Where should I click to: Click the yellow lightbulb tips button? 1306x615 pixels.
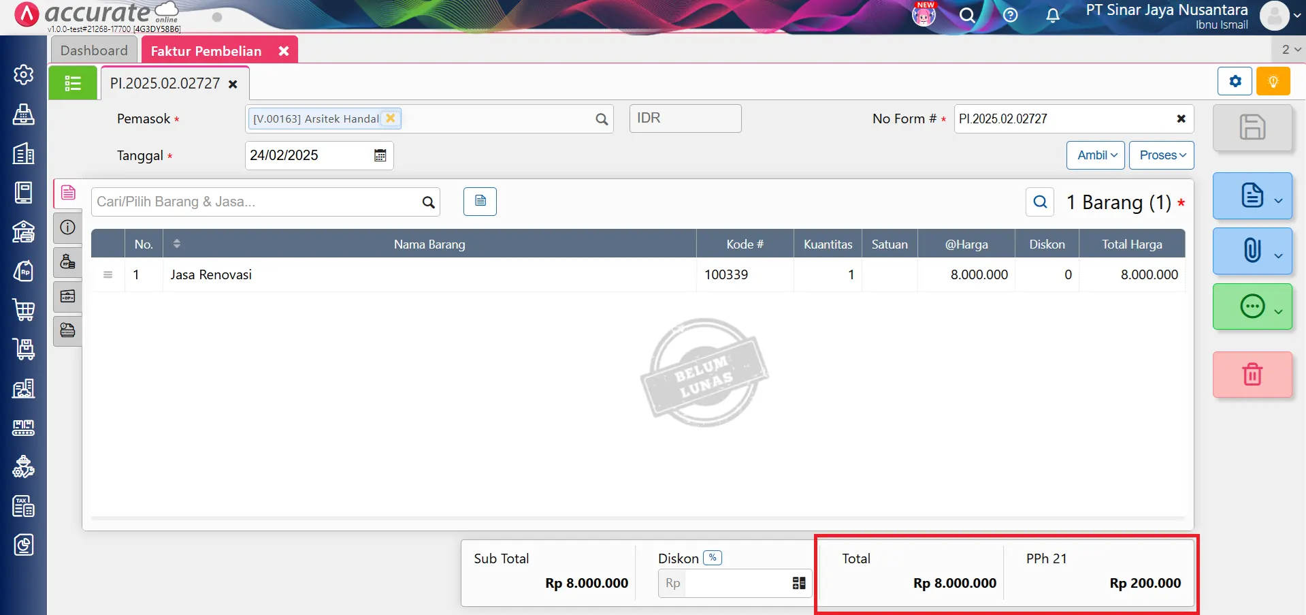(1273, 82)
